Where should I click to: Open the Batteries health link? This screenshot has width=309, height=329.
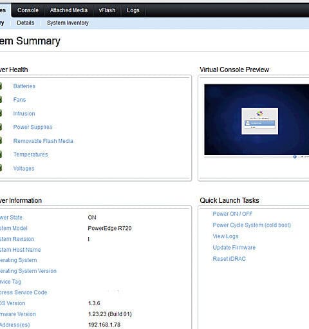click(24, 86)
